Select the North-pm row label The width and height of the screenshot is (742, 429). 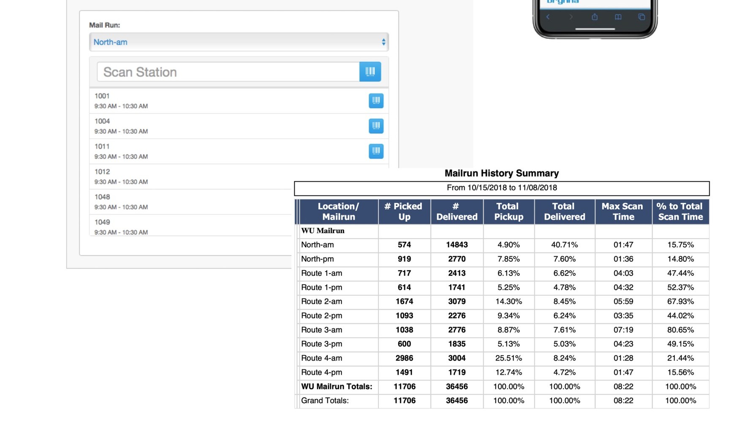[317, 259]
